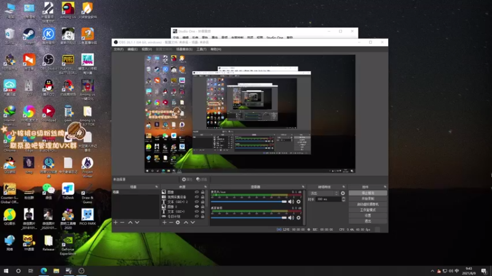Open OBS View menu
Image resolution: width=492 pixels, height=276 pixels.
tap(146, 49)
